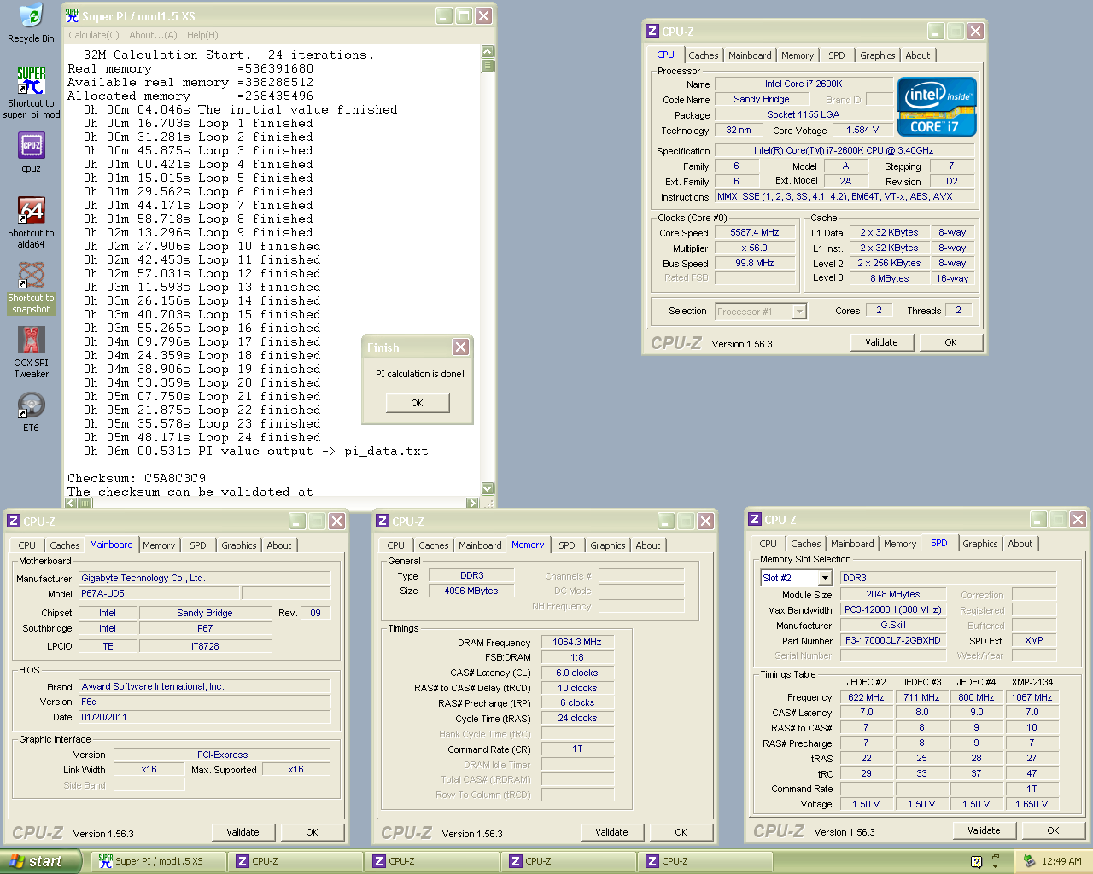Click Validate in the Memory CPU-Z window
The width and height of the screenshot is (1093, 874).
pos(611,832)
